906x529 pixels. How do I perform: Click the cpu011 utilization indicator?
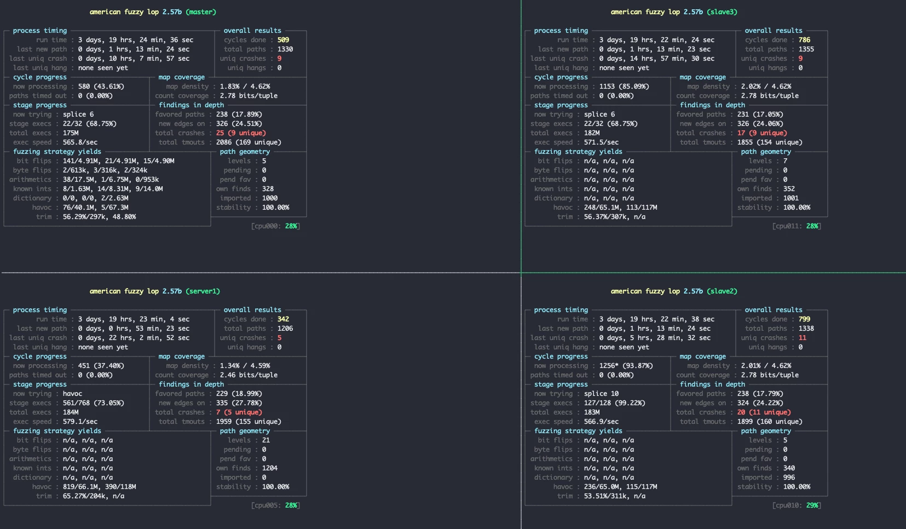coord(797,226)
